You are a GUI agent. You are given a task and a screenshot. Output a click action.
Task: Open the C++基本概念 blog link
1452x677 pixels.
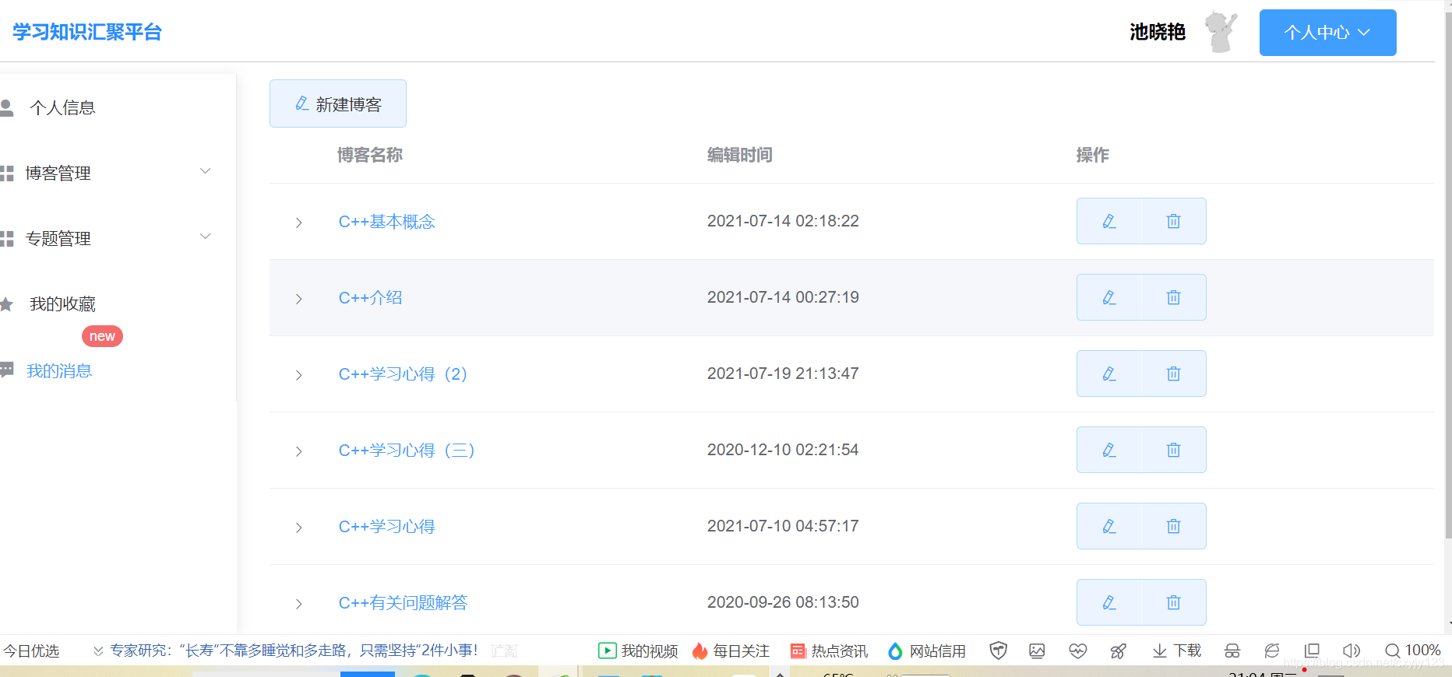click(x=386, y=222)
